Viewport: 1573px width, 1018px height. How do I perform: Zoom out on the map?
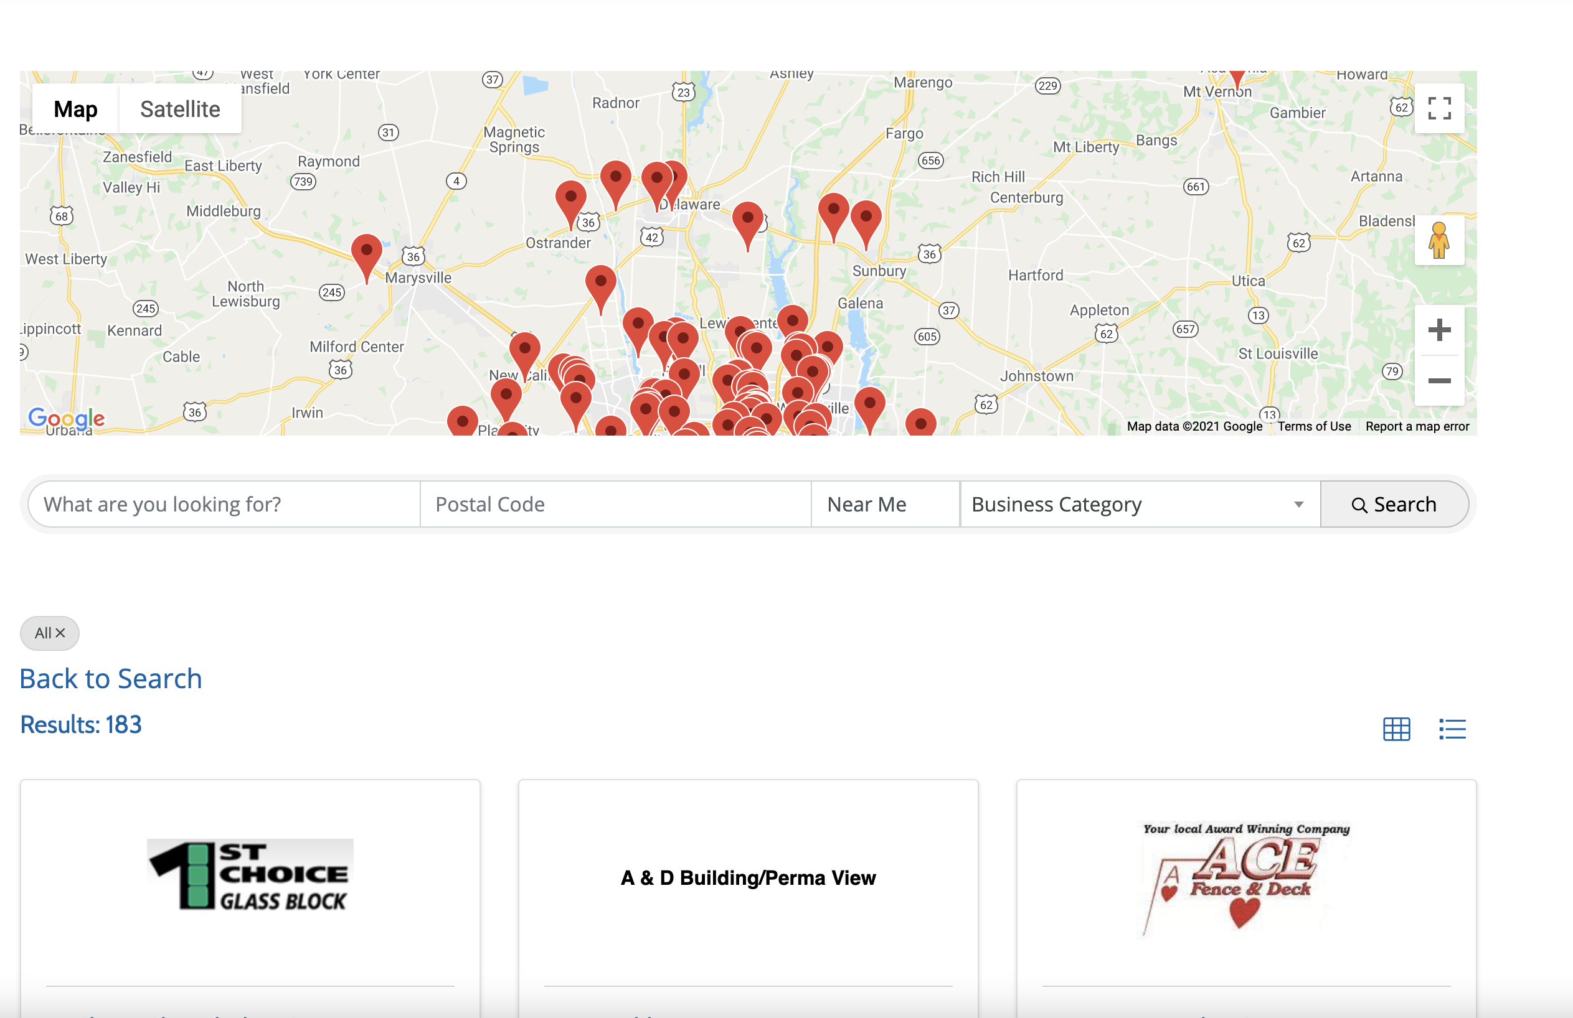pyautogui.click(x=1439, y=381)
